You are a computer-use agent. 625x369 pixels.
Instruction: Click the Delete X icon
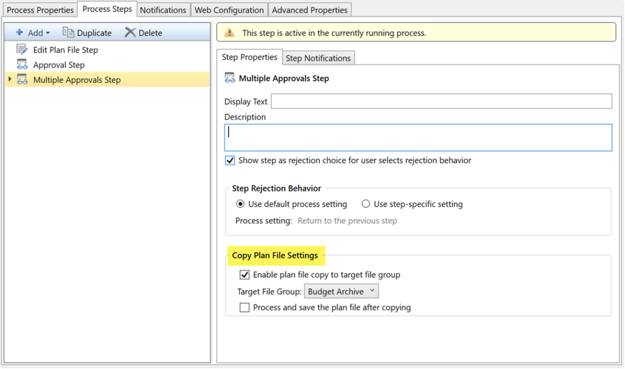pyautogui.click(x=130, y=33)
